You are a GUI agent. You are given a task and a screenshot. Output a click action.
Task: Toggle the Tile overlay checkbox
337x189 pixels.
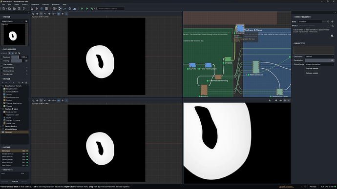[1, 64]
